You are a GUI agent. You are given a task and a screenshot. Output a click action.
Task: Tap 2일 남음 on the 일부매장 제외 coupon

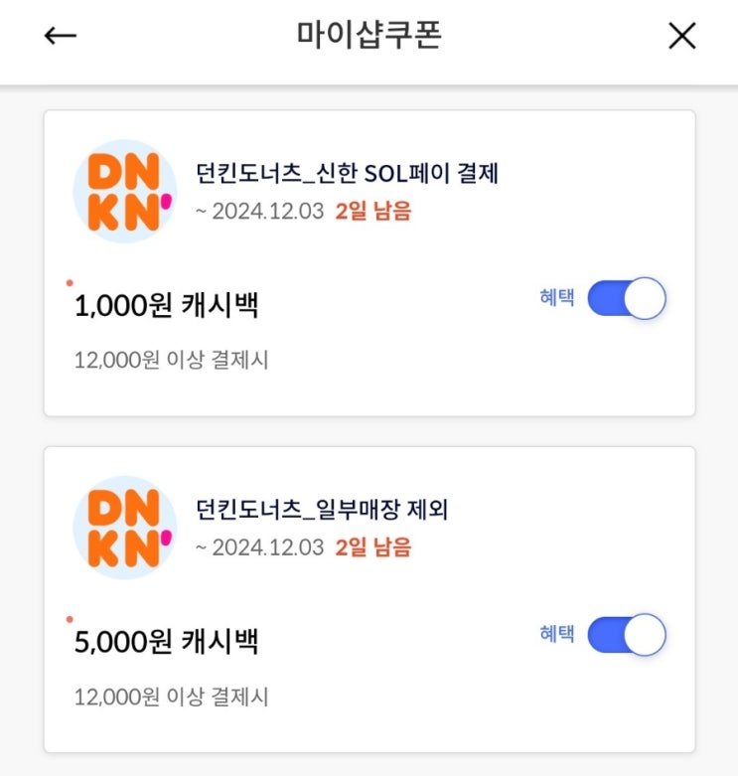pyautogui.click(x=372, y=546)
